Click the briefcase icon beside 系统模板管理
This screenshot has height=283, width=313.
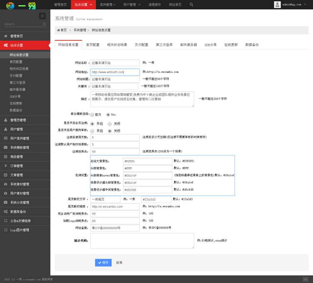pos(5,148)
